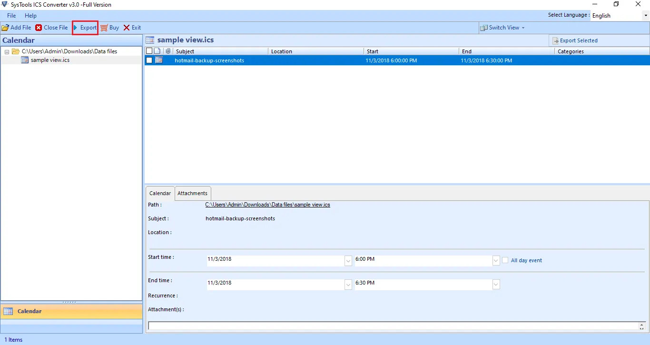The width and height of the screenshot is (650, 345).
Task: Open the End time 6:30 PM dropdown
Action: click(x=496, y=284)
